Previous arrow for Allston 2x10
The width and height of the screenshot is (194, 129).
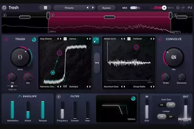click(x=122, y=39)
